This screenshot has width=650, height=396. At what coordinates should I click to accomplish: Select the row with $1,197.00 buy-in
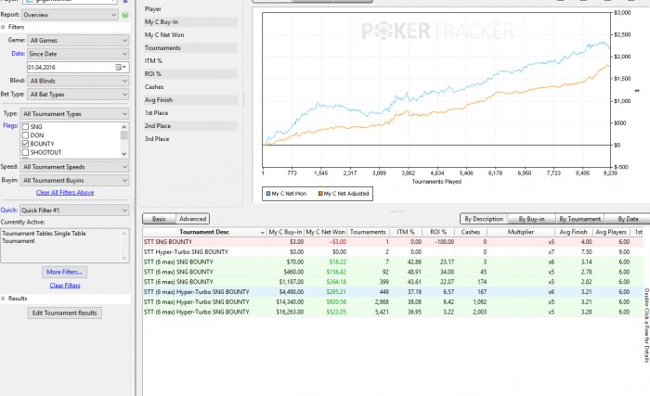pos(393,282)
